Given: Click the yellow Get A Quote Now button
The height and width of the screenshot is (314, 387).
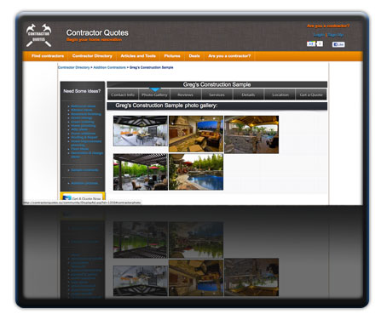Looking at the screenshot, I should [x=83, y=197].
